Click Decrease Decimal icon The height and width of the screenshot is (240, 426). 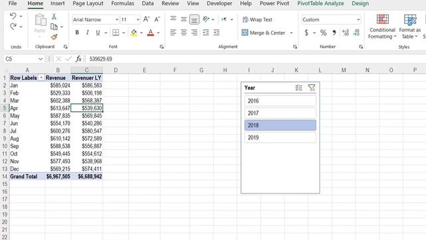(356, 33)
